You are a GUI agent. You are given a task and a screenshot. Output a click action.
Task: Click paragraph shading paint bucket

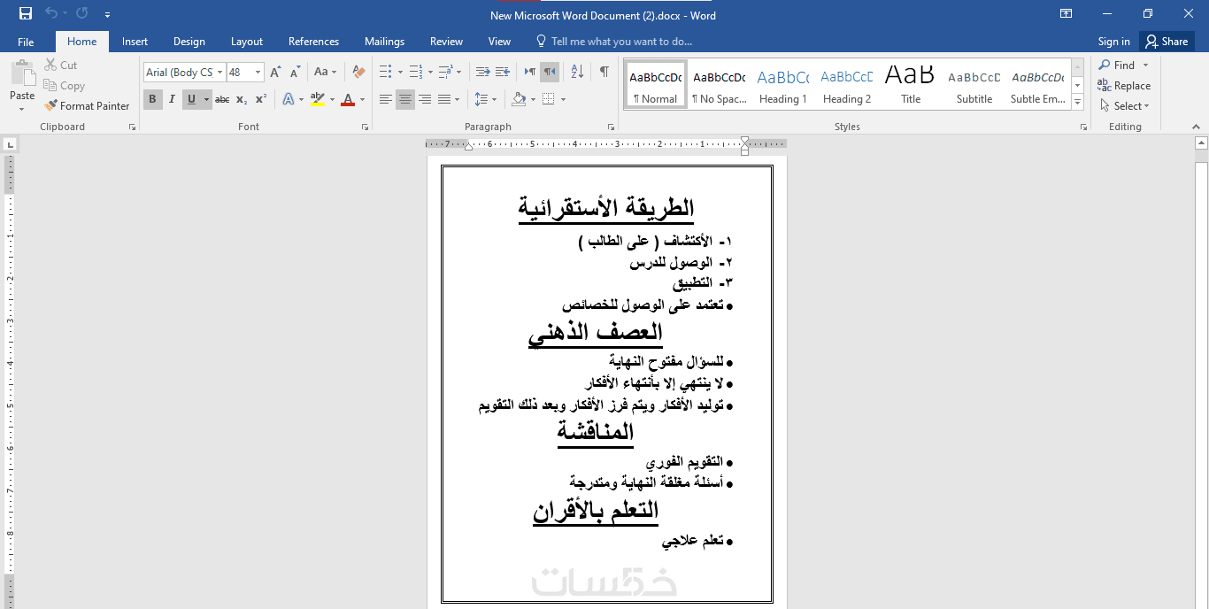point(519,99)
